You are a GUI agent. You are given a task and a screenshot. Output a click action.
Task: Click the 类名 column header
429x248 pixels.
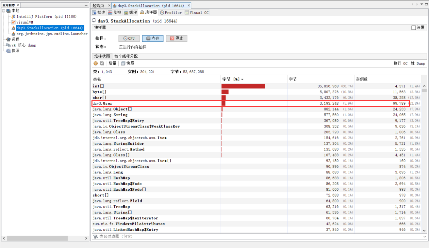[156, 79]
